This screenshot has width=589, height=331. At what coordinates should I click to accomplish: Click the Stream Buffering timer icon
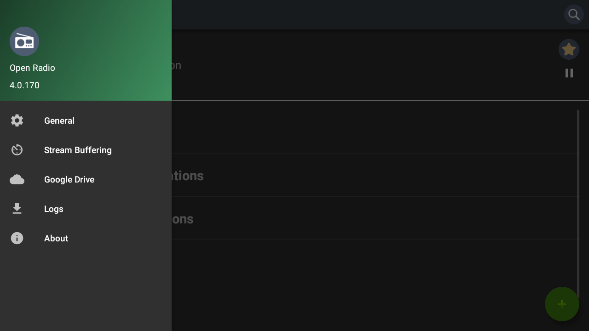pyautogui.click(x=17, y=150)
